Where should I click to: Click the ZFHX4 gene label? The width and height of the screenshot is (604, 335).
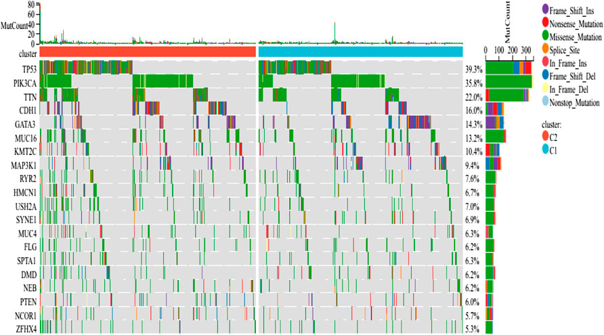pos(26,329)
